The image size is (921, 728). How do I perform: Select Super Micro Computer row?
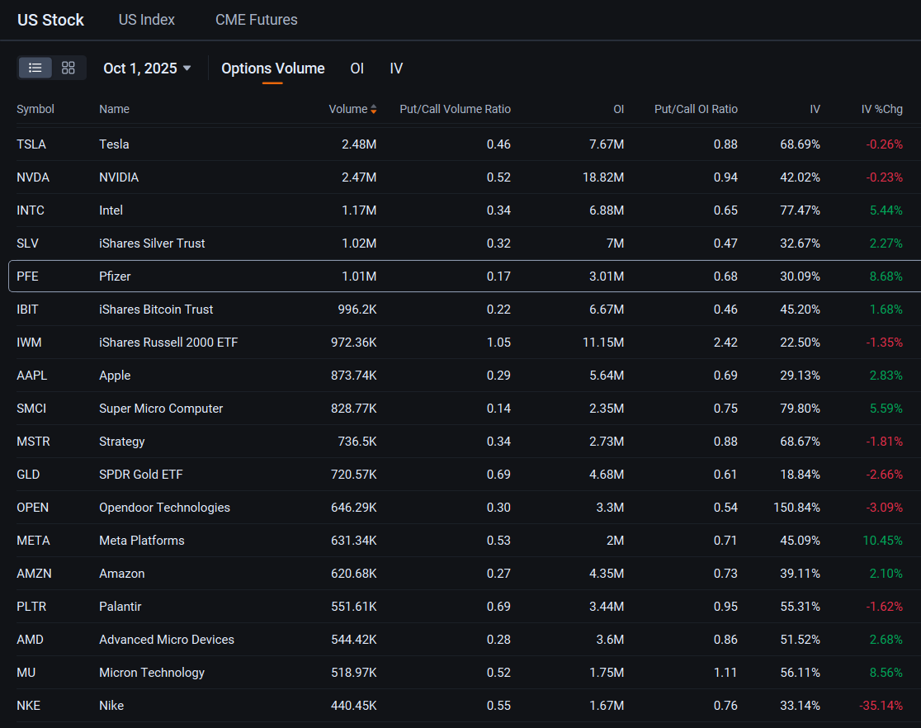[x=460, y=409]
